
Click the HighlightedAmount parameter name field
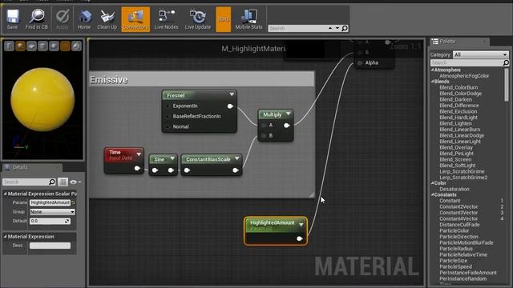[x=50, y=202]
